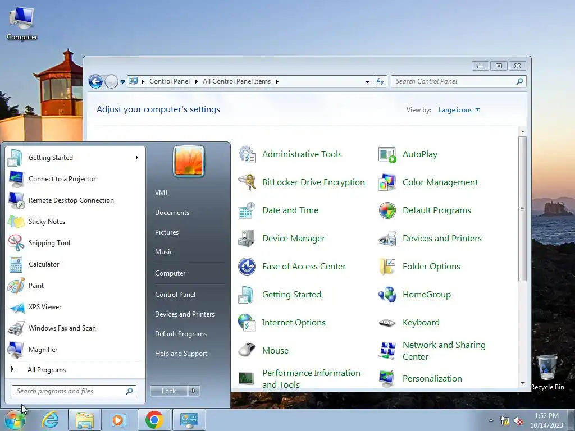Open the address bar history dropdown
This screenshot has height=431, width=575.
click(367, 82)
